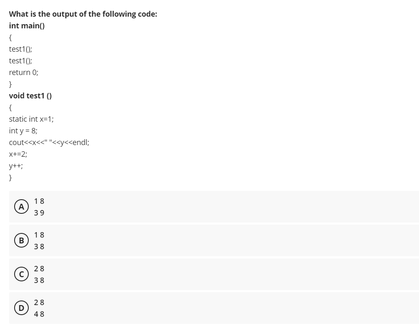This screenshot has width=419, height=328.
Task: Click the cout statement line
Action: (x=49, y=142)
